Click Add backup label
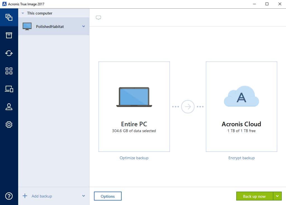 pos(42,196)
